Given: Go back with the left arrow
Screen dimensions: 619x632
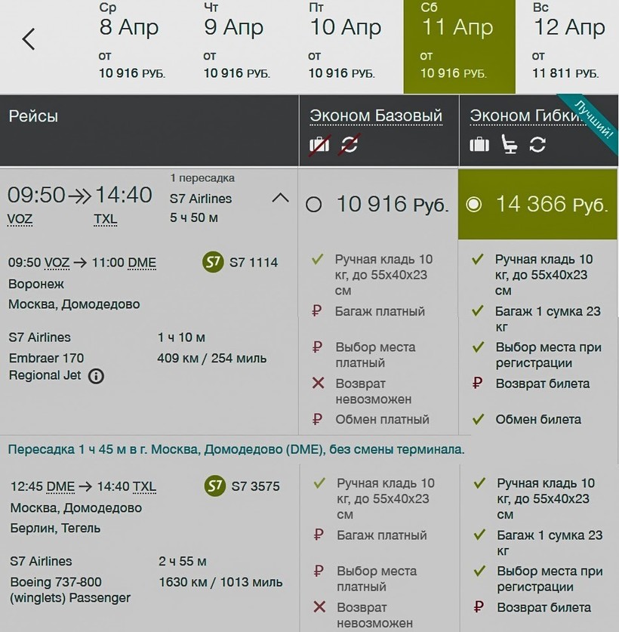Looking at the screenshot, I should click(x=29, y=39).
